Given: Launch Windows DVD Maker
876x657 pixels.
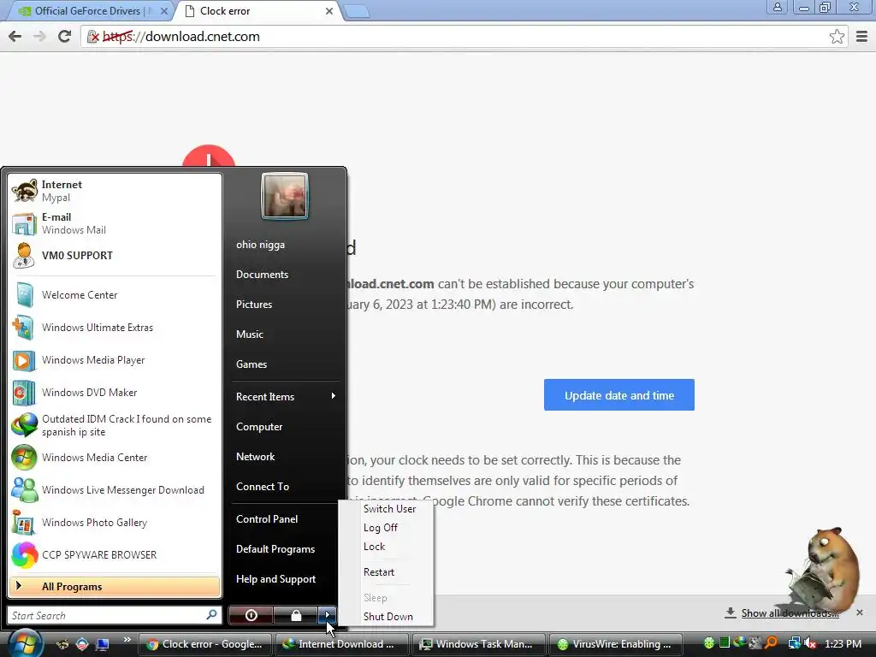Looking at the screenshot, I should 115,392.
